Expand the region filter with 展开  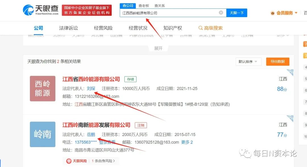point(158,48)
